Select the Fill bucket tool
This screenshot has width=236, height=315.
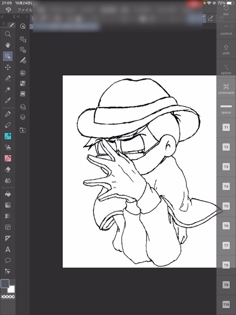pyautogui.click(x=8, y=194)
